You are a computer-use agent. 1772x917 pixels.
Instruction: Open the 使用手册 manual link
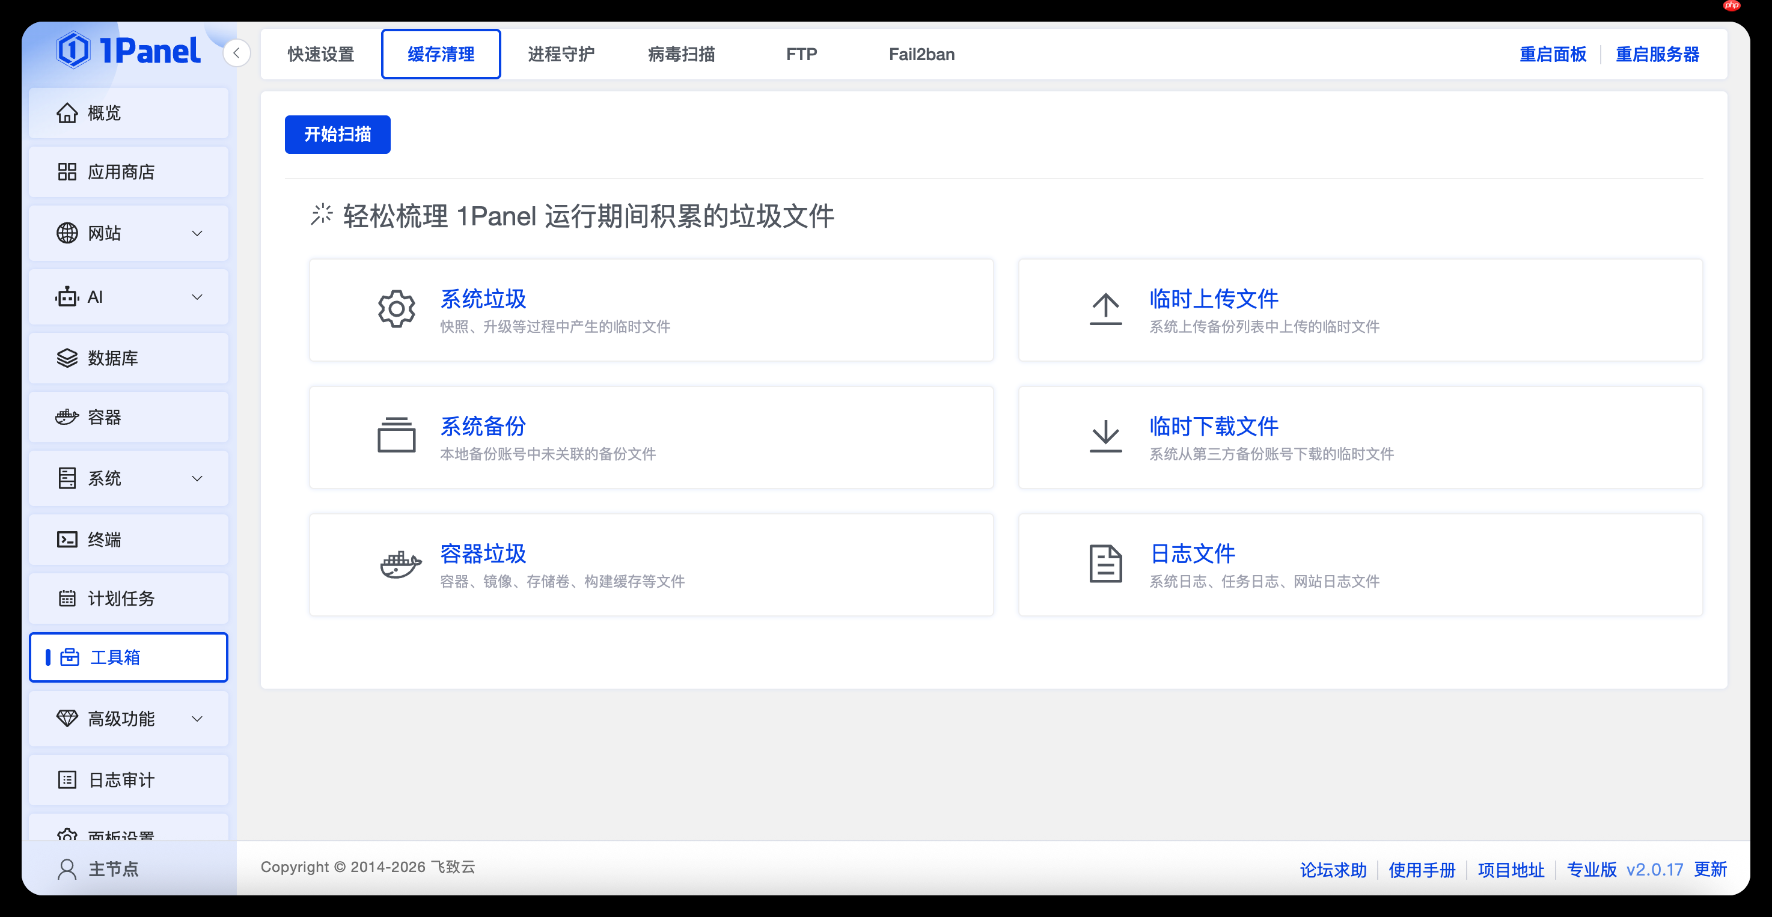coord(1421,869)
